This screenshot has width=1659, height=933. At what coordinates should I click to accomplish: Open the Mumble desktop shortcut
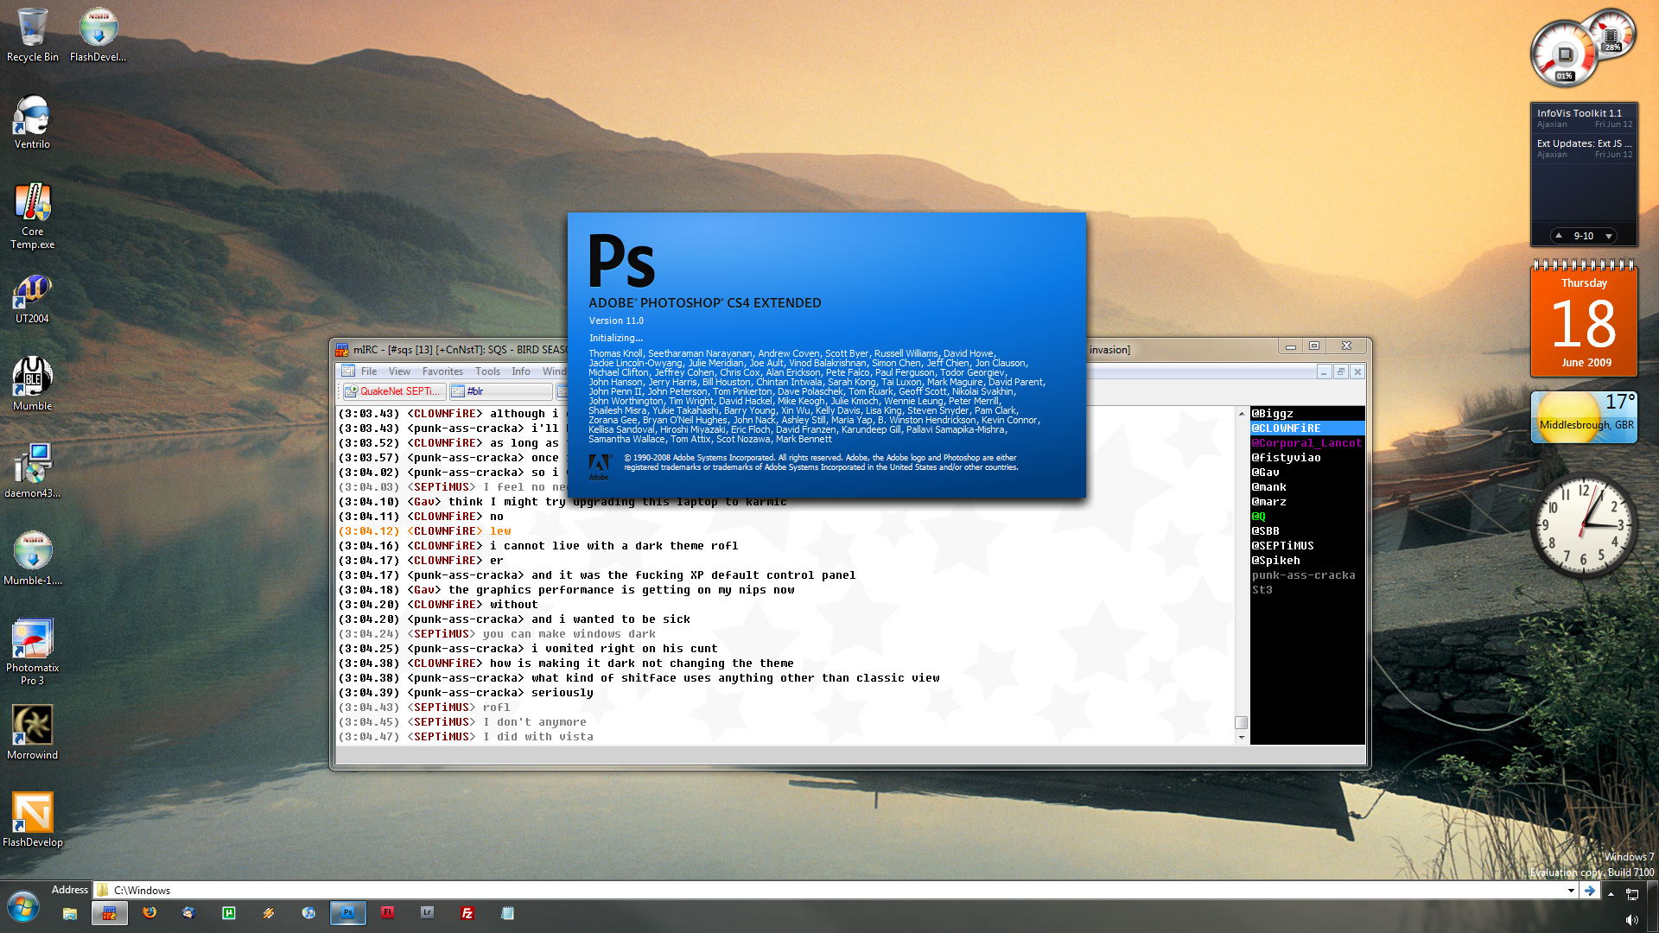tap(32, 384)
